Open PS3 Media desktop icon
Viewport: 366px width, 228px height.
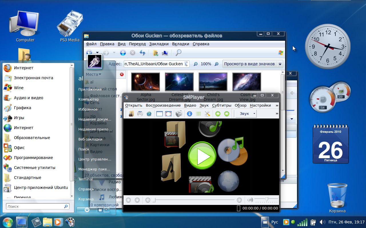[70, 26]
